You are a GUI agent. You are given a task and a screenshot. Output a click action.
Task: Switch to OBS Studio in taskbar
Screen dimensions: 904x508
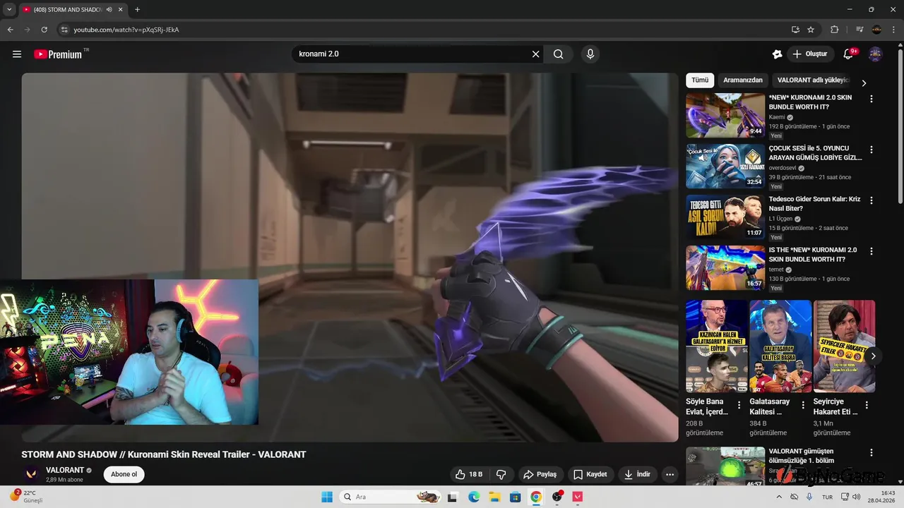click(557, 497)
